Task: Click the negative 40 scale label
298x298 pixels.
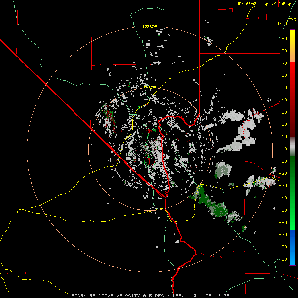Action: pyautogui.click(x=283, y=198)
